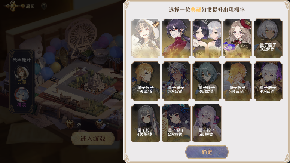This screenshot has height=163, width=290.
Task: Select the 精装 blue-haired portrait in 概率提升
Action: tap(22, 95)
